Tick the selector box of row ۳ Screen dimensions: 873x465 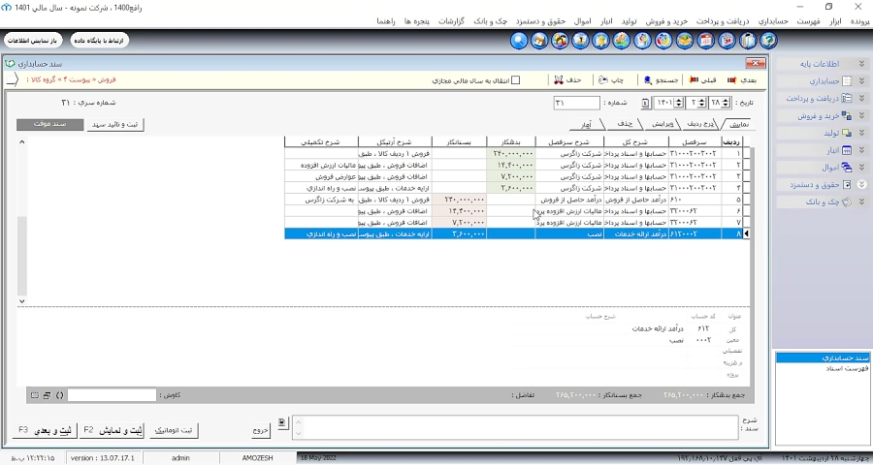click(x=746, y=177)
